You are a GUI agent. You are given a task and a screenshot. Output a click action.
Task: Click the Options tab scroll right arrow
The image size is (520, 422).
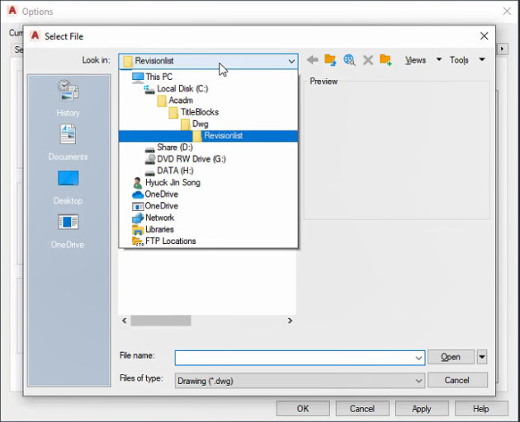(x=503, y=49)
